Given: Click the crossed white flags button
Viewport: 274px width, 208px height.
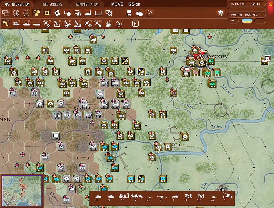Looking at the screenshot, I should click(x=220, y=13).
